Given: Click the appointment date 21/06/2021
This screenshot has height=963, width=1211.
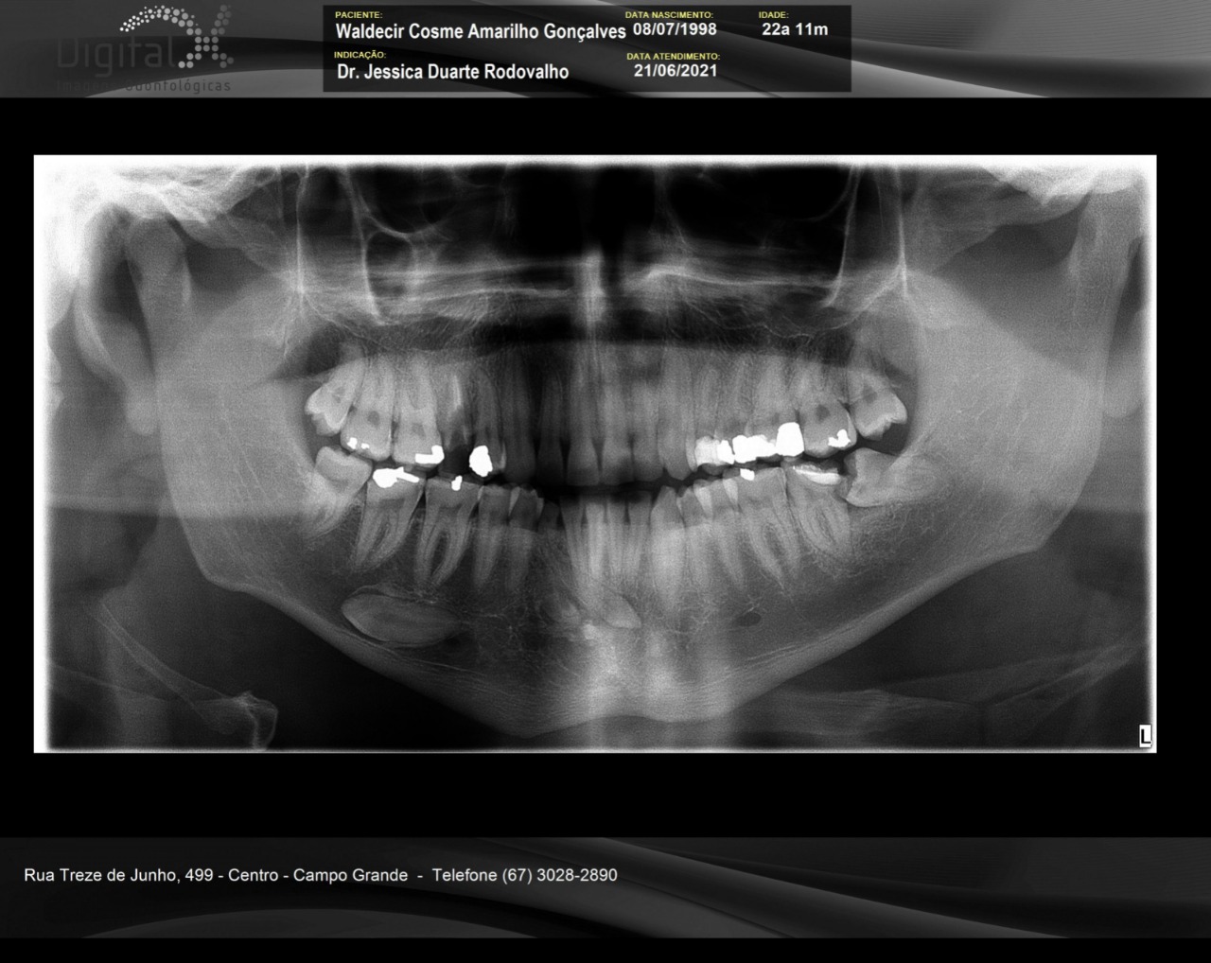Looking at the screenshot, I should [676, 71].
